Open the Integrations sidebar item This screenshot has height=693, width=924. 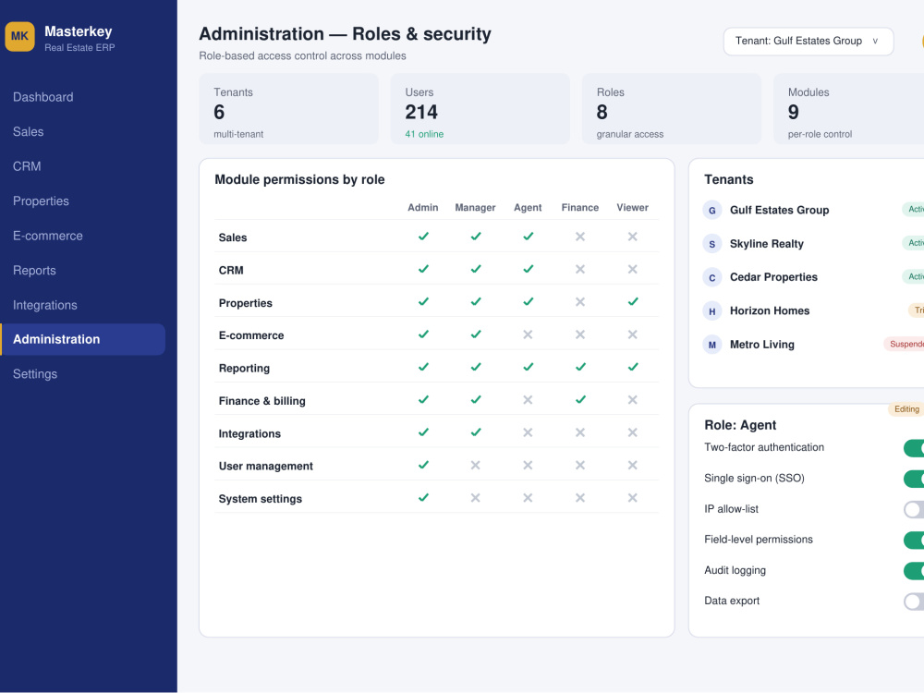(x=44, y=305)
